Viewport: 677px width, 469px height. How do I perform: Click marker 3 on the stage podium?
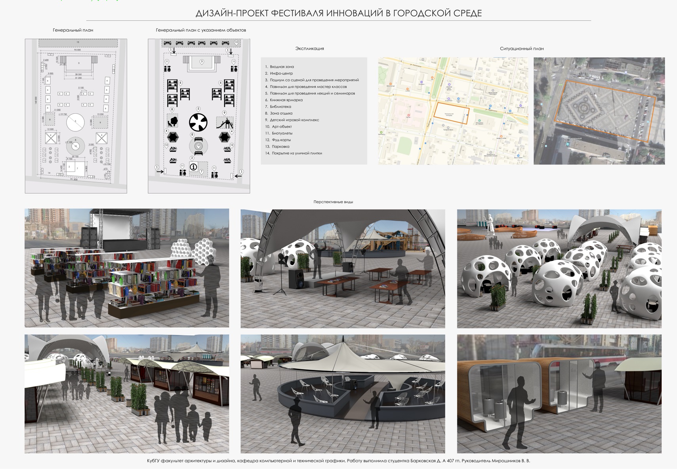202,62
